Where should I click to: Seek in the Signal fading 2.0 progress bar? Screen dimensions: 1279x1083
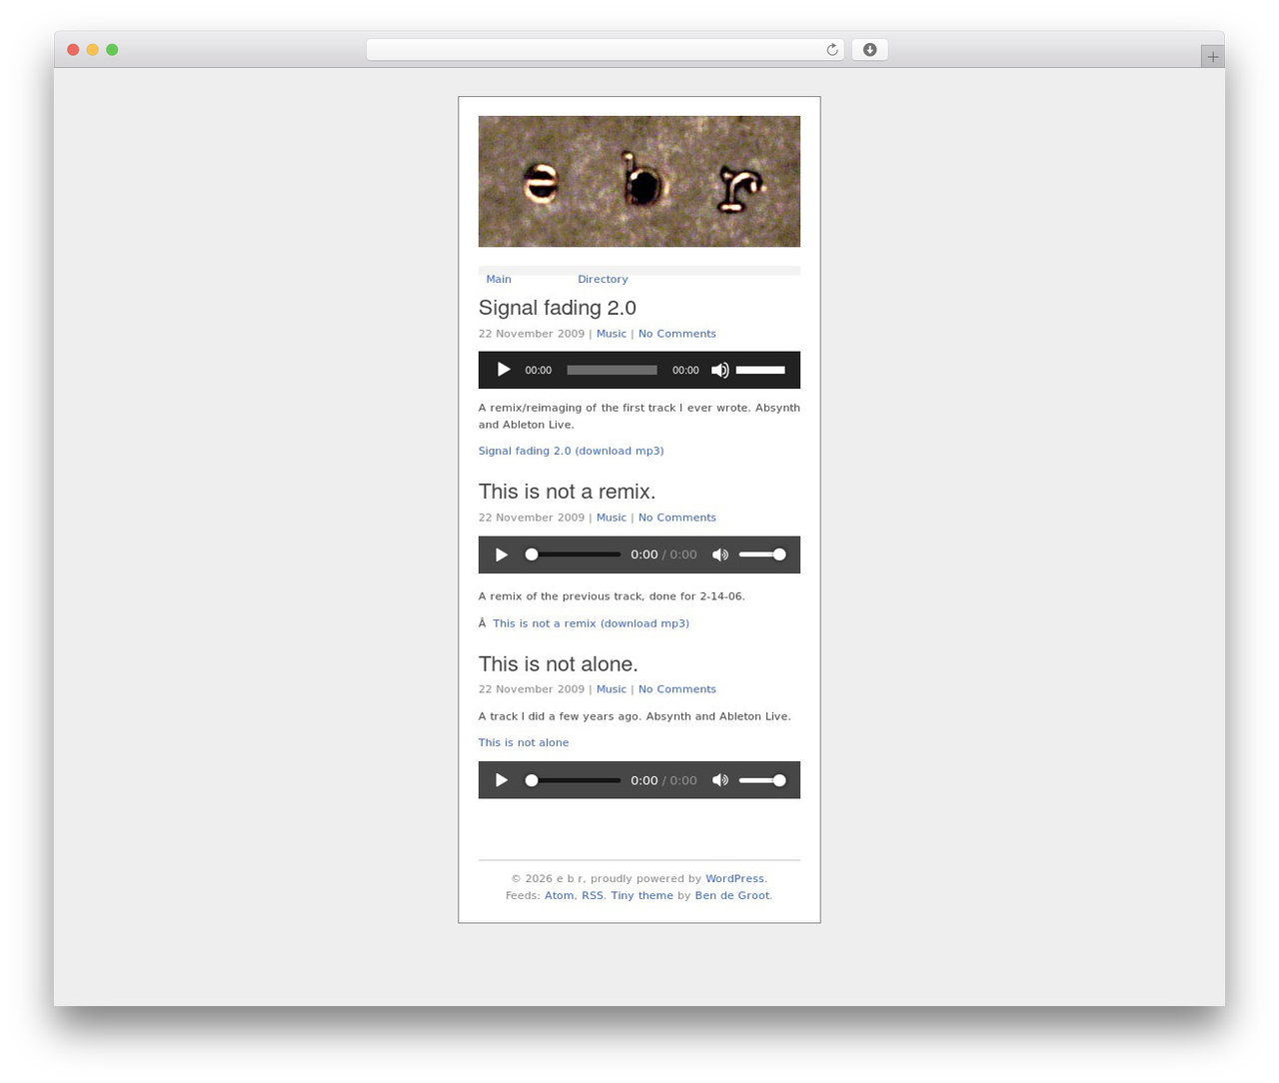613,370
